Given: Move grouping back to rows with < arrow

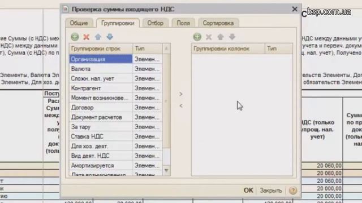Looking at the screenshot, I should (x=181, y=105).
